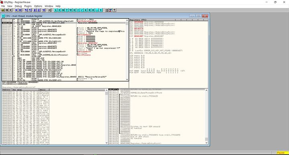Show Run trace via ellipsis icon
The height and width of the screenshot is (155, 289).
coord(97,10)
